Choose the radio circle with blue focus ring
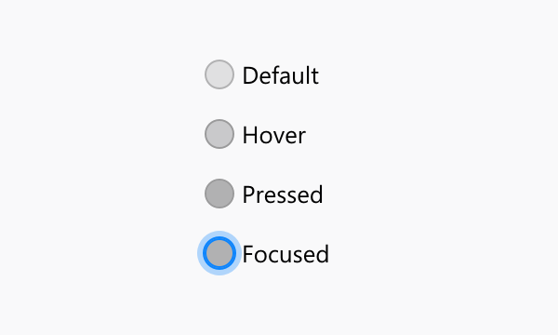The height and width of the screenshot is (335, 558). click(x=219, y=253)
